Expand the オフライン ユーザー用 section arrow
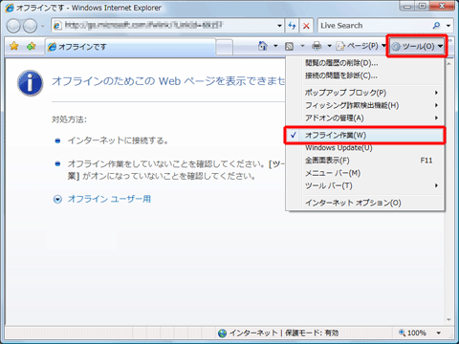Image resolution: width=459 pixels, height=344 pixels. click(57, 200)
